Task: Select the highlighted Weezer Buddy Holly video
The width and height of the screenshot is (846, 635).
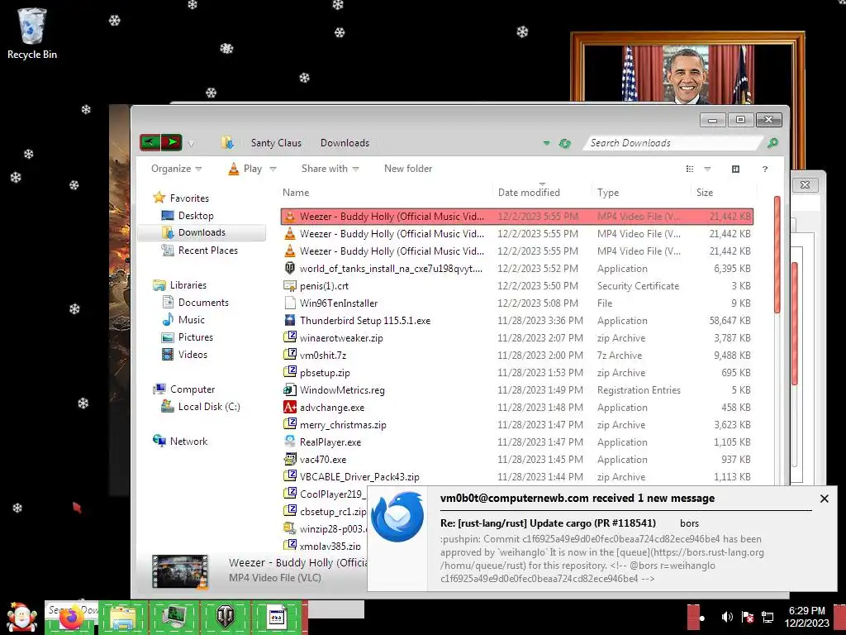Action: pyautogui.click(x=517, y=217)
